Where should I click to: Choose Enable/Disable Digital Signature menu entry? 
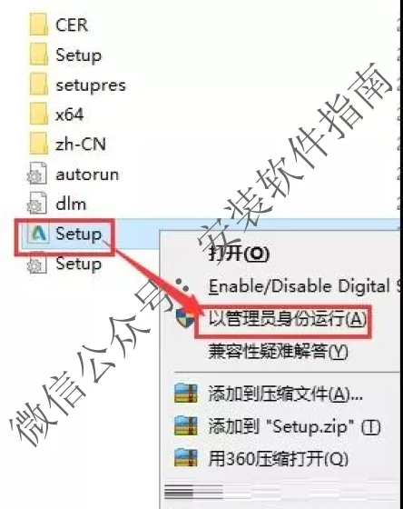coord(303,286)
